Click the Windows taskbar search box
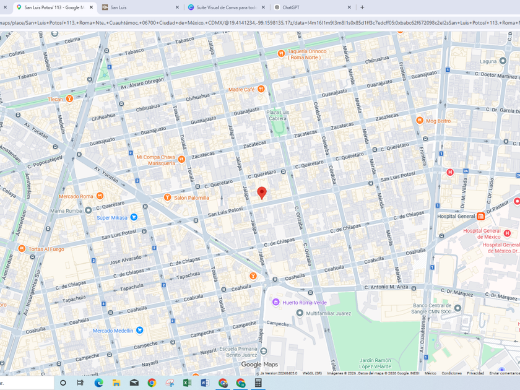 click(x=27, y=383)
